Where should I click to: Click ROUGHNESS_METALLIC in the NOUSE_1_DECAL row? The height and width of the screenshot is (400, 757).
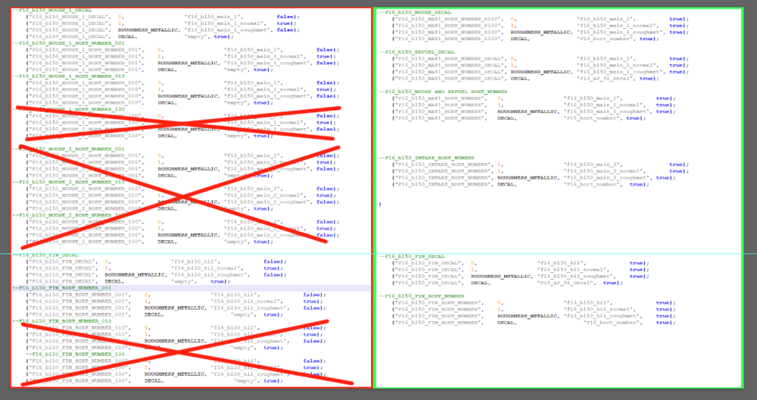[x=148, y=30]
